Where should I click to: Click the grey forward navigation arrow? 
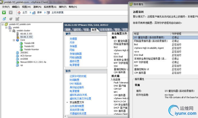coord(11,12)
